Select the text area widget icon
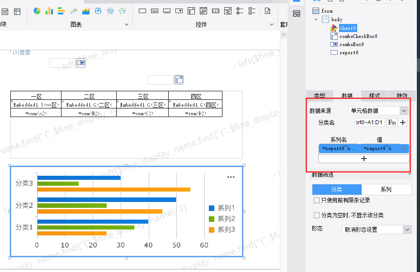 (x=228, y=11)
